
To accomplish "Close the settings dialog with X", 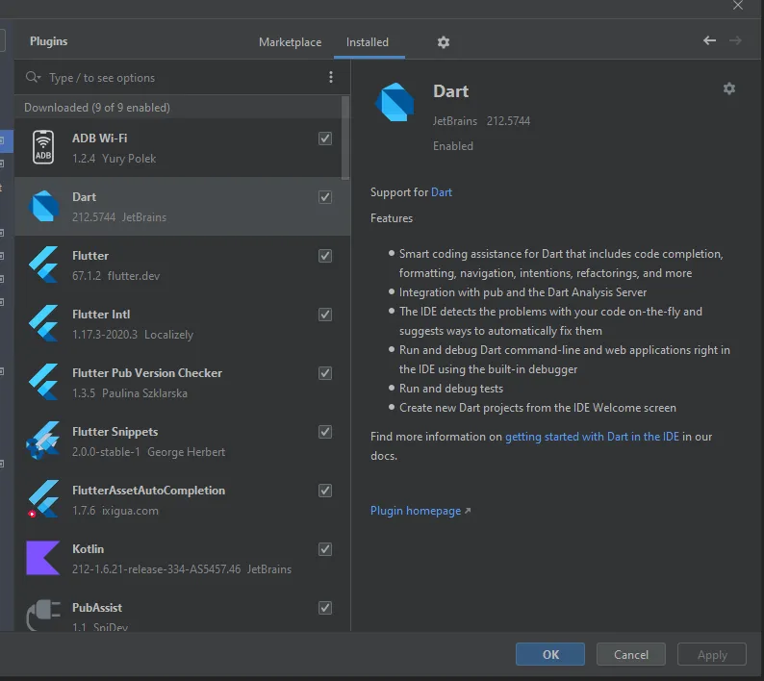I will click(738, 6).
